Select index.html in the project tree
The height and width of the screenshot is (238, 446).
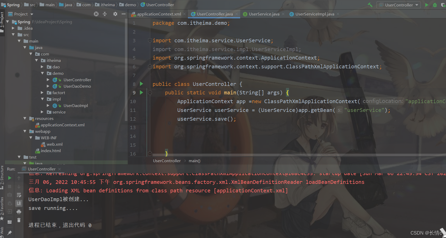pos(51,151)
